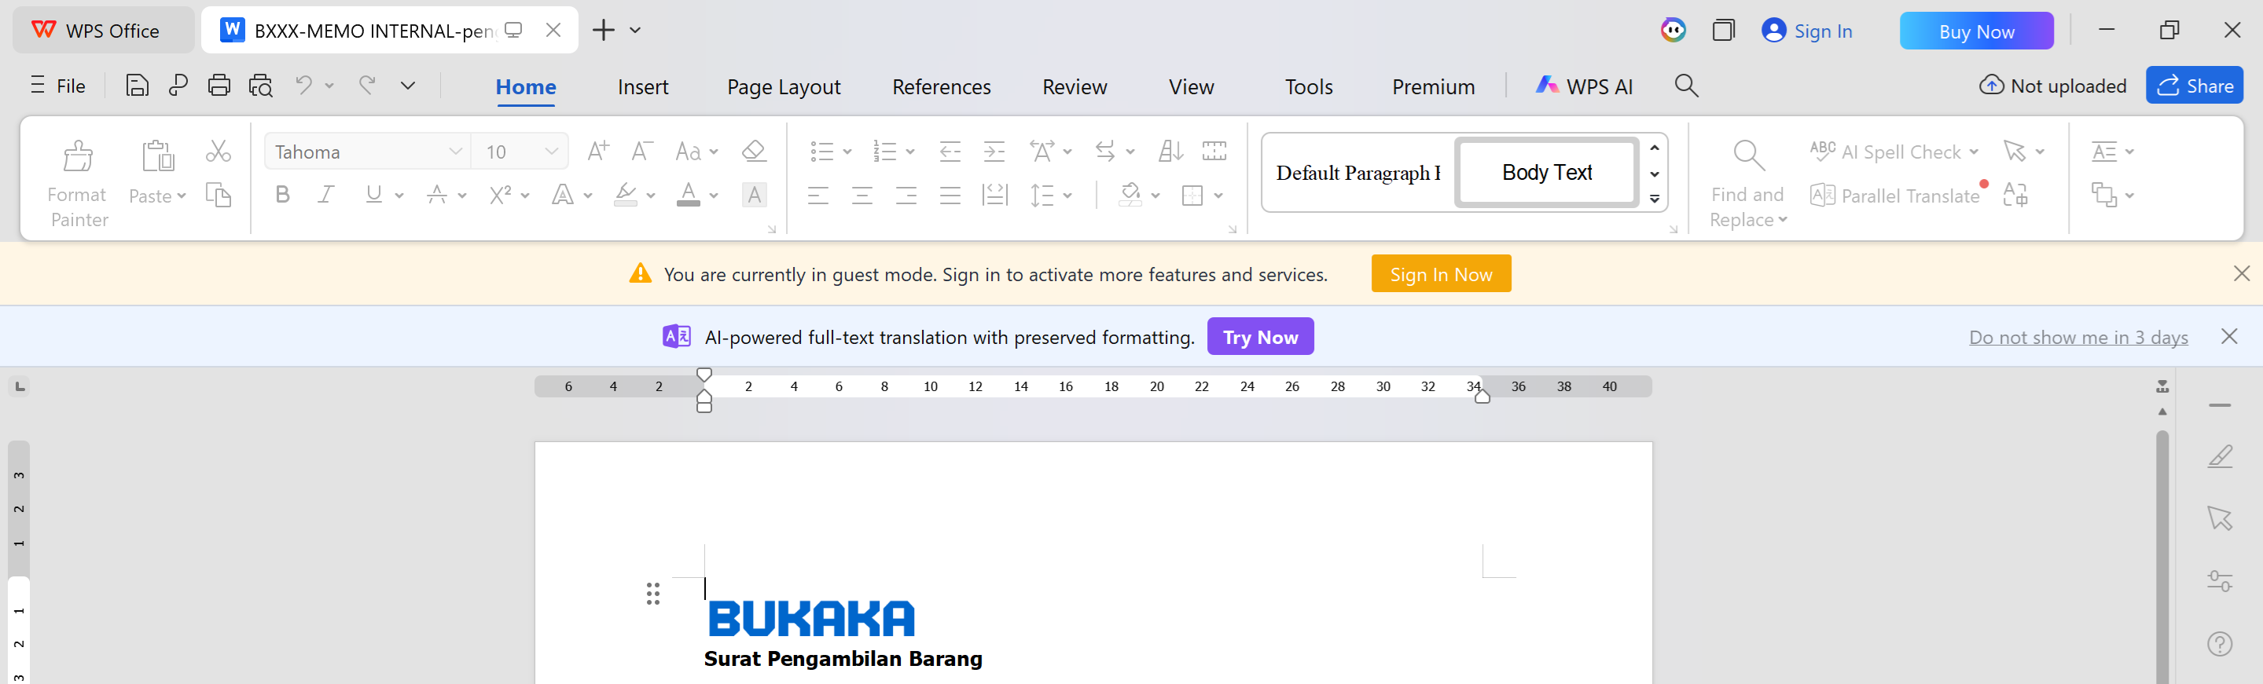Expand bullet list style dropdown
Screen dimensions: 2263x684
click(x=847, y=152)
